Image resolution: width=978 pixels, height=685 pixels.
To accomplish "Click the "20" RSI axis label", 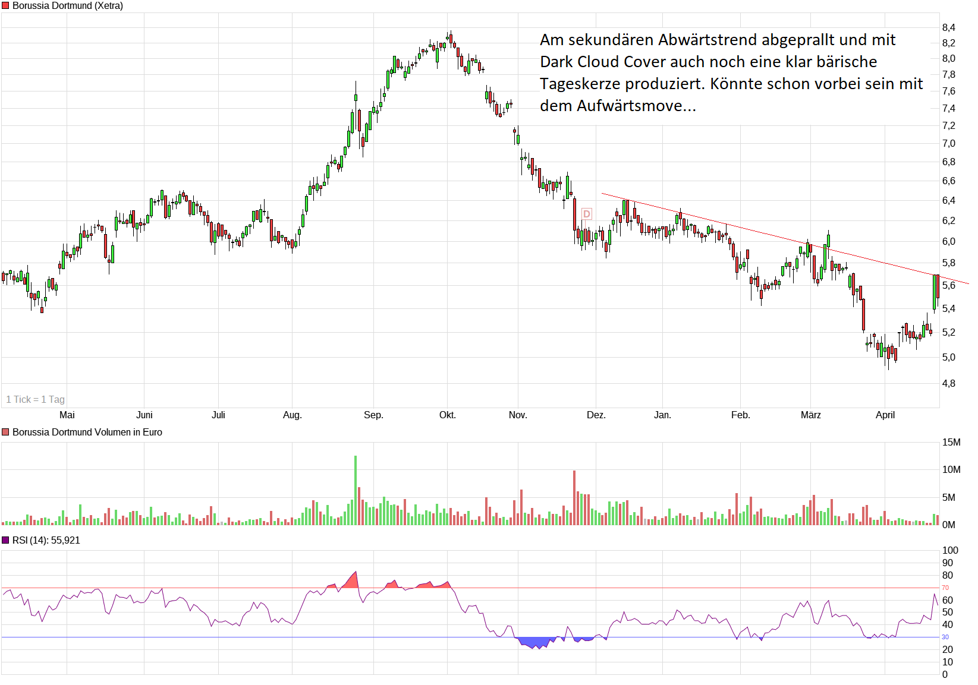I will coord(948,650).
